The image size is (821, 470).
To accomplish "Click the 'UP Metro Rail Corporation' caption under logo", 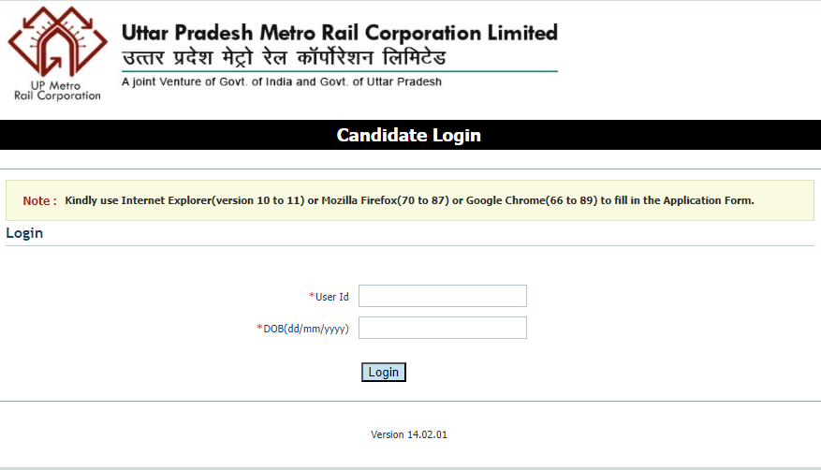I will 57,91.
